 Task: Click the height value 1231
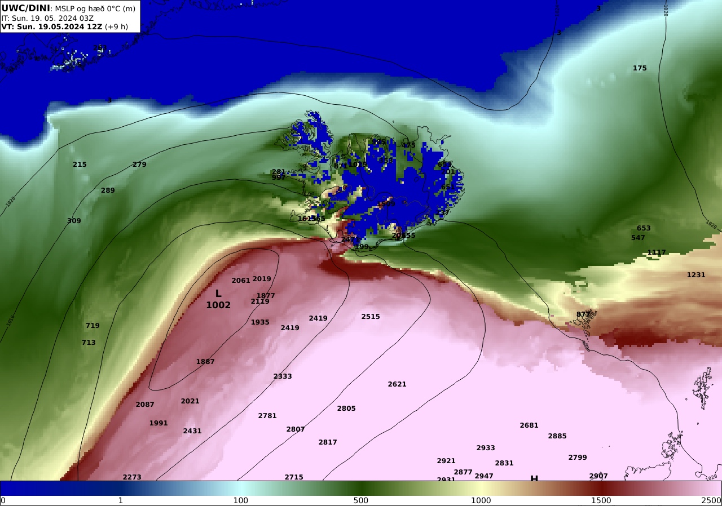coord(696,275)
